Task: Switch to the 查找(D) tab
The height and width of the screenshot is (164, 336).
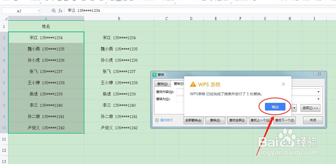Action: [x=162, y=83]
